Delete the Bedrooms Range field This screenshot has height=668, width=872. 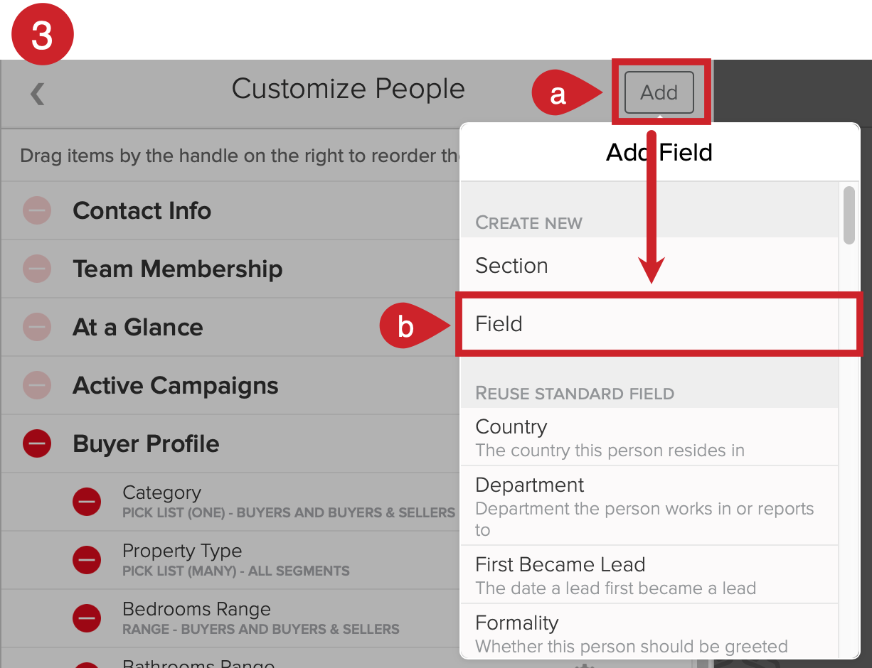coord(87,618)
